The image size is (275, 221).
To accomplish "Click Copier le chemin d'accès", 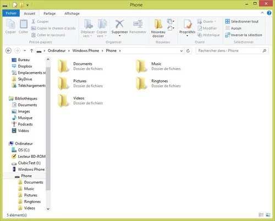I will click(53, 28).
